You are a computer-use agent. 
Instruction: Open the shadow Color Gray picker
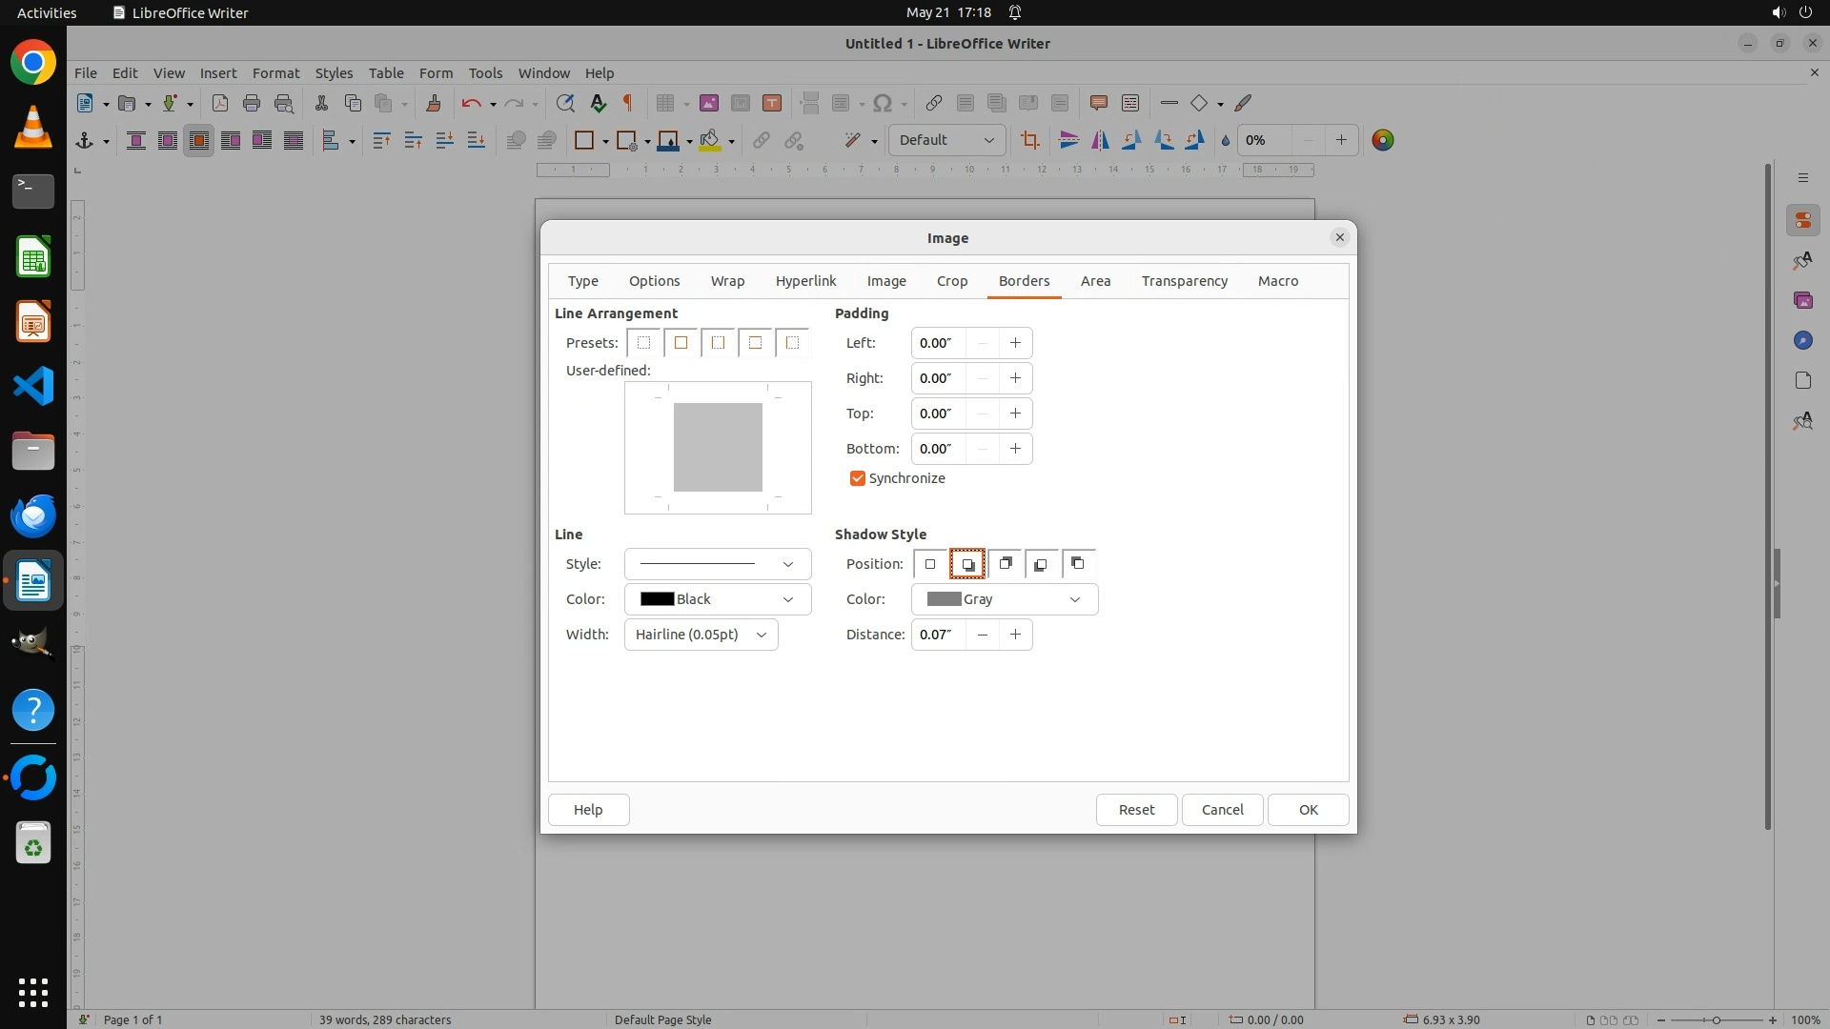[1005, 599]
